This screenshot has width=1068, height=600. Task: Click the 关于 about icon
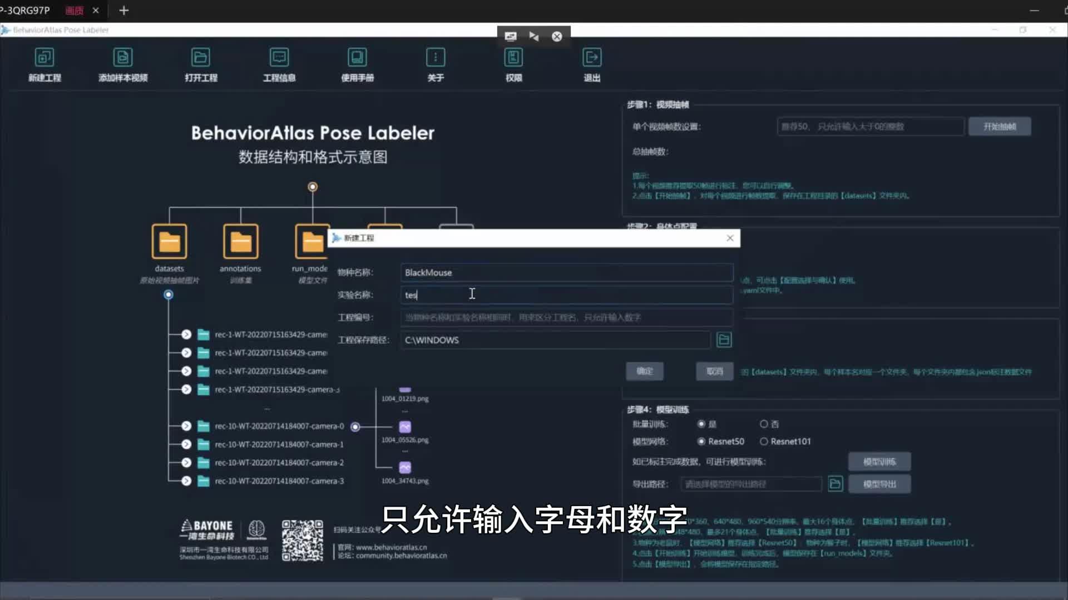[436, 57]
